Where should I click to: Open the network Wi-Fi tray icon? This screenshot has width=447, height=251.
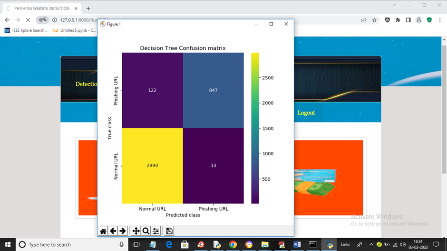pos(395,244)
